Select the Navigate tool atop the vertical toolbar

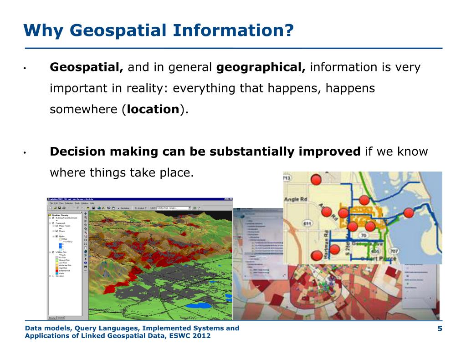[x=86, y=213]
